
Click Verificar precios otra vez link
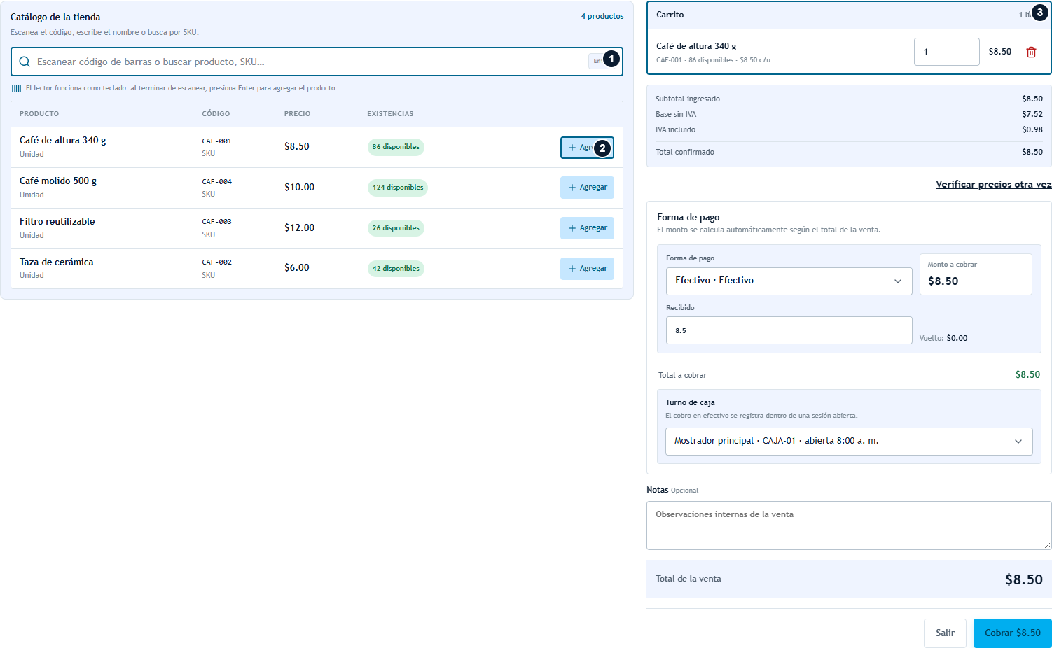tap(993, 184)
